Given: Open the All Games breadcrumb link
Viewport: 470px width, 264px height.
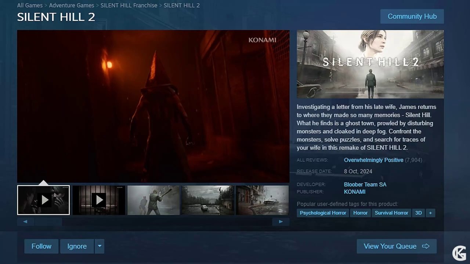Looking at the screenshot, I should point(30,5).
